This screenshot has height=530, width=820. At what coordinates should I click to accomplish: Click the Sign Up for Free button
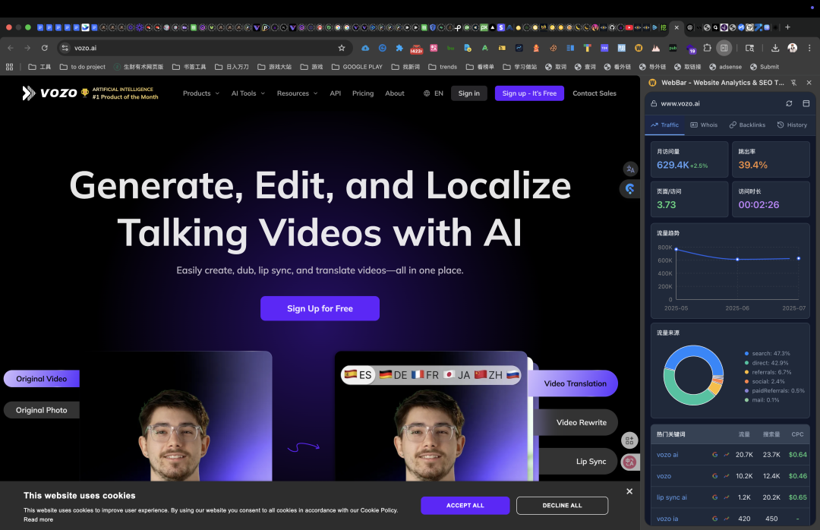click(320, 309)
